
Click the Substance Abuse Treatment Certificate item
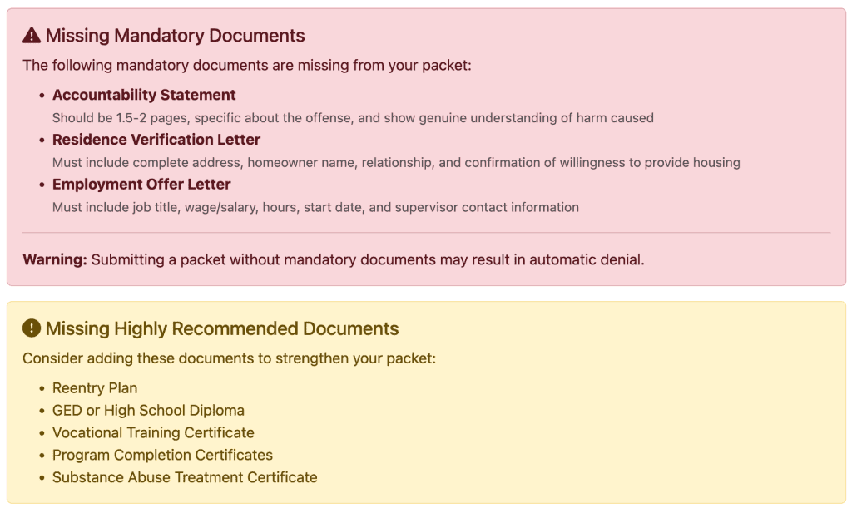coord(185,478)
